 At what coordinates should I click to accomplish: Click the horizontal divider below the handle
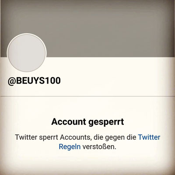pos(87,96)
